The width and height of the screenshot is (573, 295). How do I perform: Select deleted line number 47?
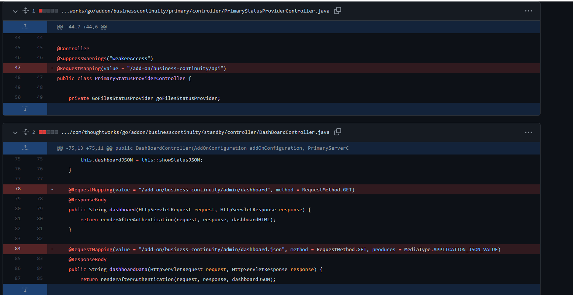tap(18, 67)
